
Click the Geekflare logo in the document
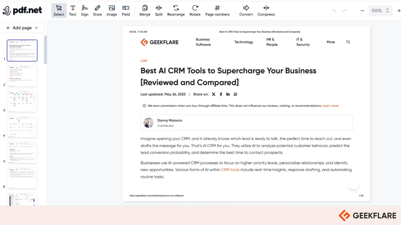pyautogui.click(x=159, y=42)
